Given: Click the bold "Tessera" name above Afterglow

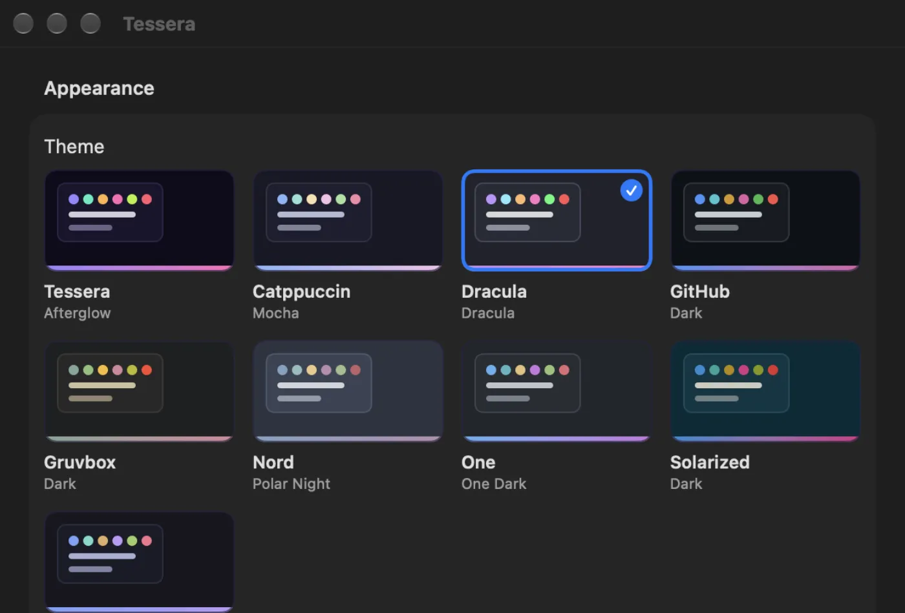Looking at the screenshot, I should click(77, 292).
